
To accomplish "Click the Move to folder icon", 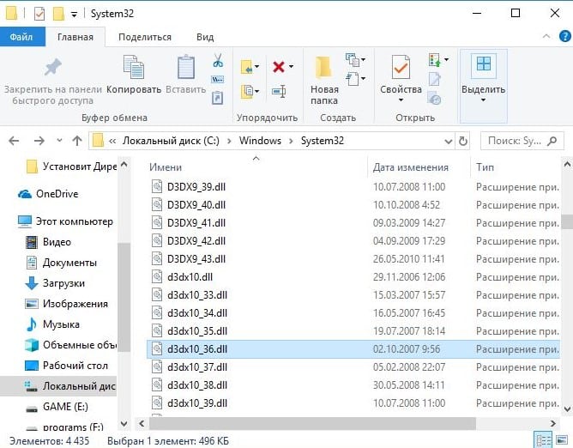I will tap(247, 67).
